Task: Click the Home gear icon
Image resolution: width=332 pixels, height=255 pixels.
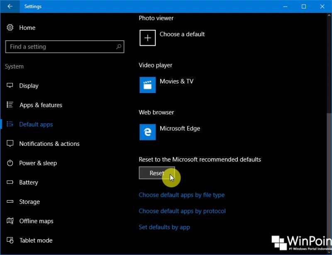Action: (x=10, y=27)
